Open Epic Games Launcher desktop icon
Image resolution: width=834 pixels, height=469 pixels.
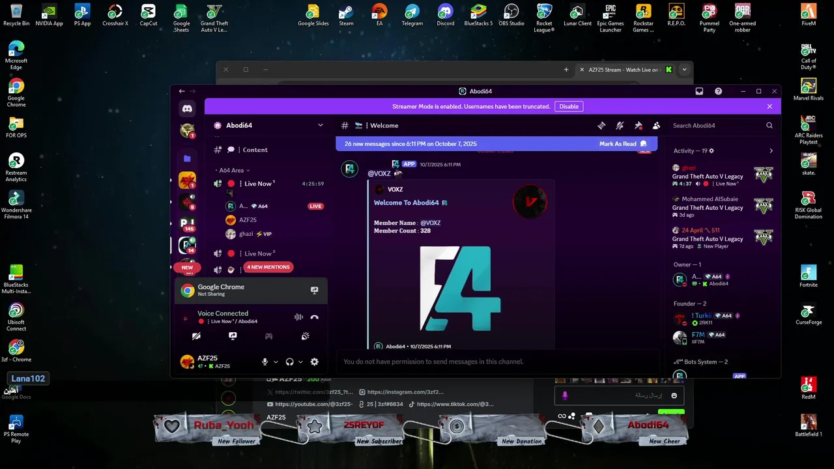tap(610, 18)
